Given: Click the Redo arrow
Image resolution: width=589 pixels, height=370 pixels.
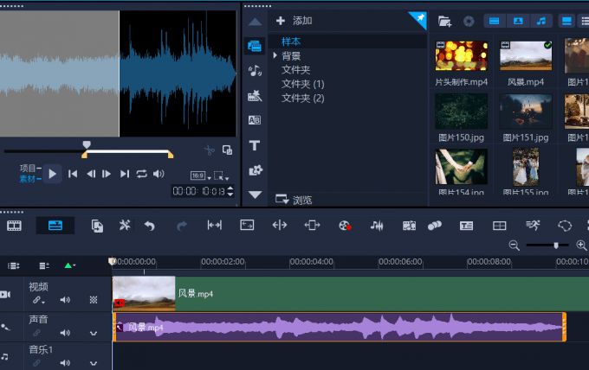Looking at the screenshot, I should click(x=182, y=226).
